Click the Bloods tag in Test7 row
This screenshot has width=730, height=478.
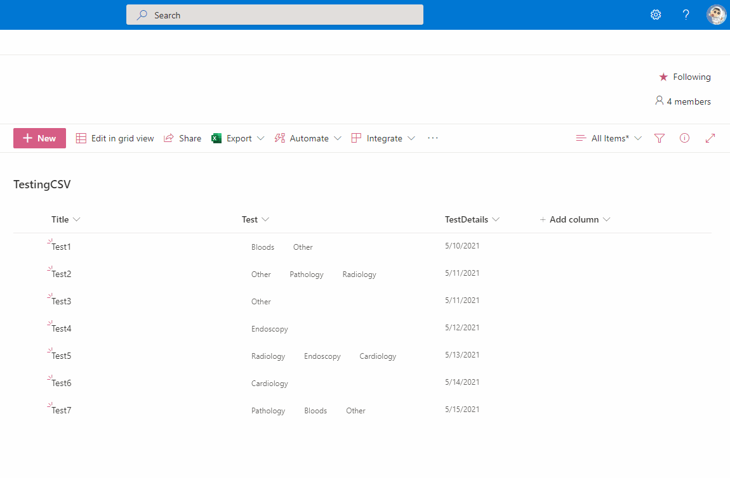[315, 411]
